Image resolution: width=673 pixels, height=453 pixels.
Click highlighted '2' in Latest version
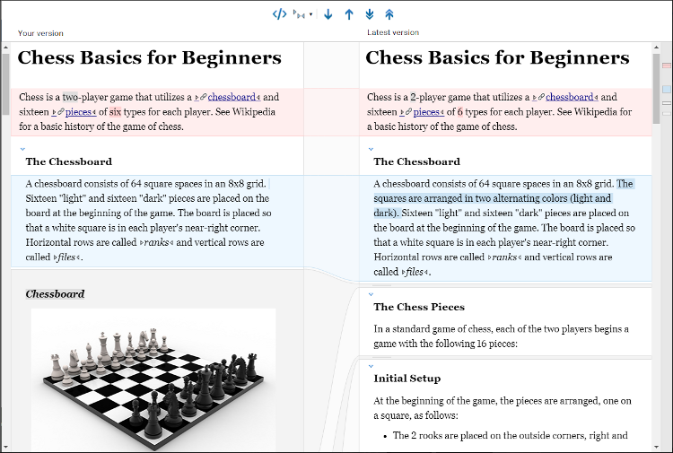[414, 97]
